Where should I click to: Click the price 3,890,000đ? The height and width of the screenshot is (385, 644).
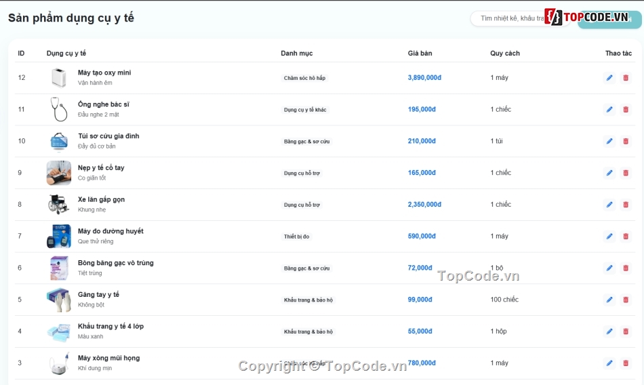click(x=424, y=78)
